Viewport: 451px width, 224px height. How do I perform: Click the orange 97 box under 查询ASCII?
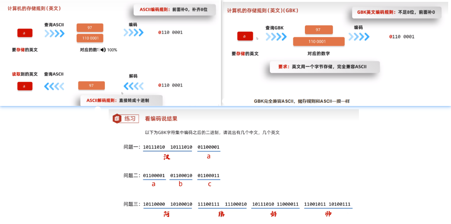90,27
